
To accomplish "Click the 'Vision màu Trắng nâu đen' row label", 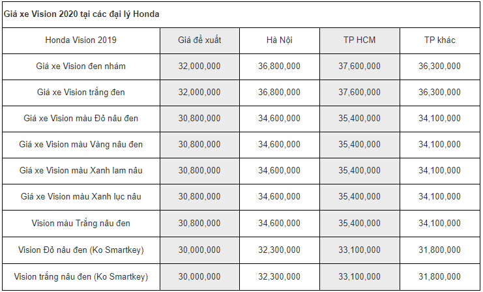I will (81, 223).
